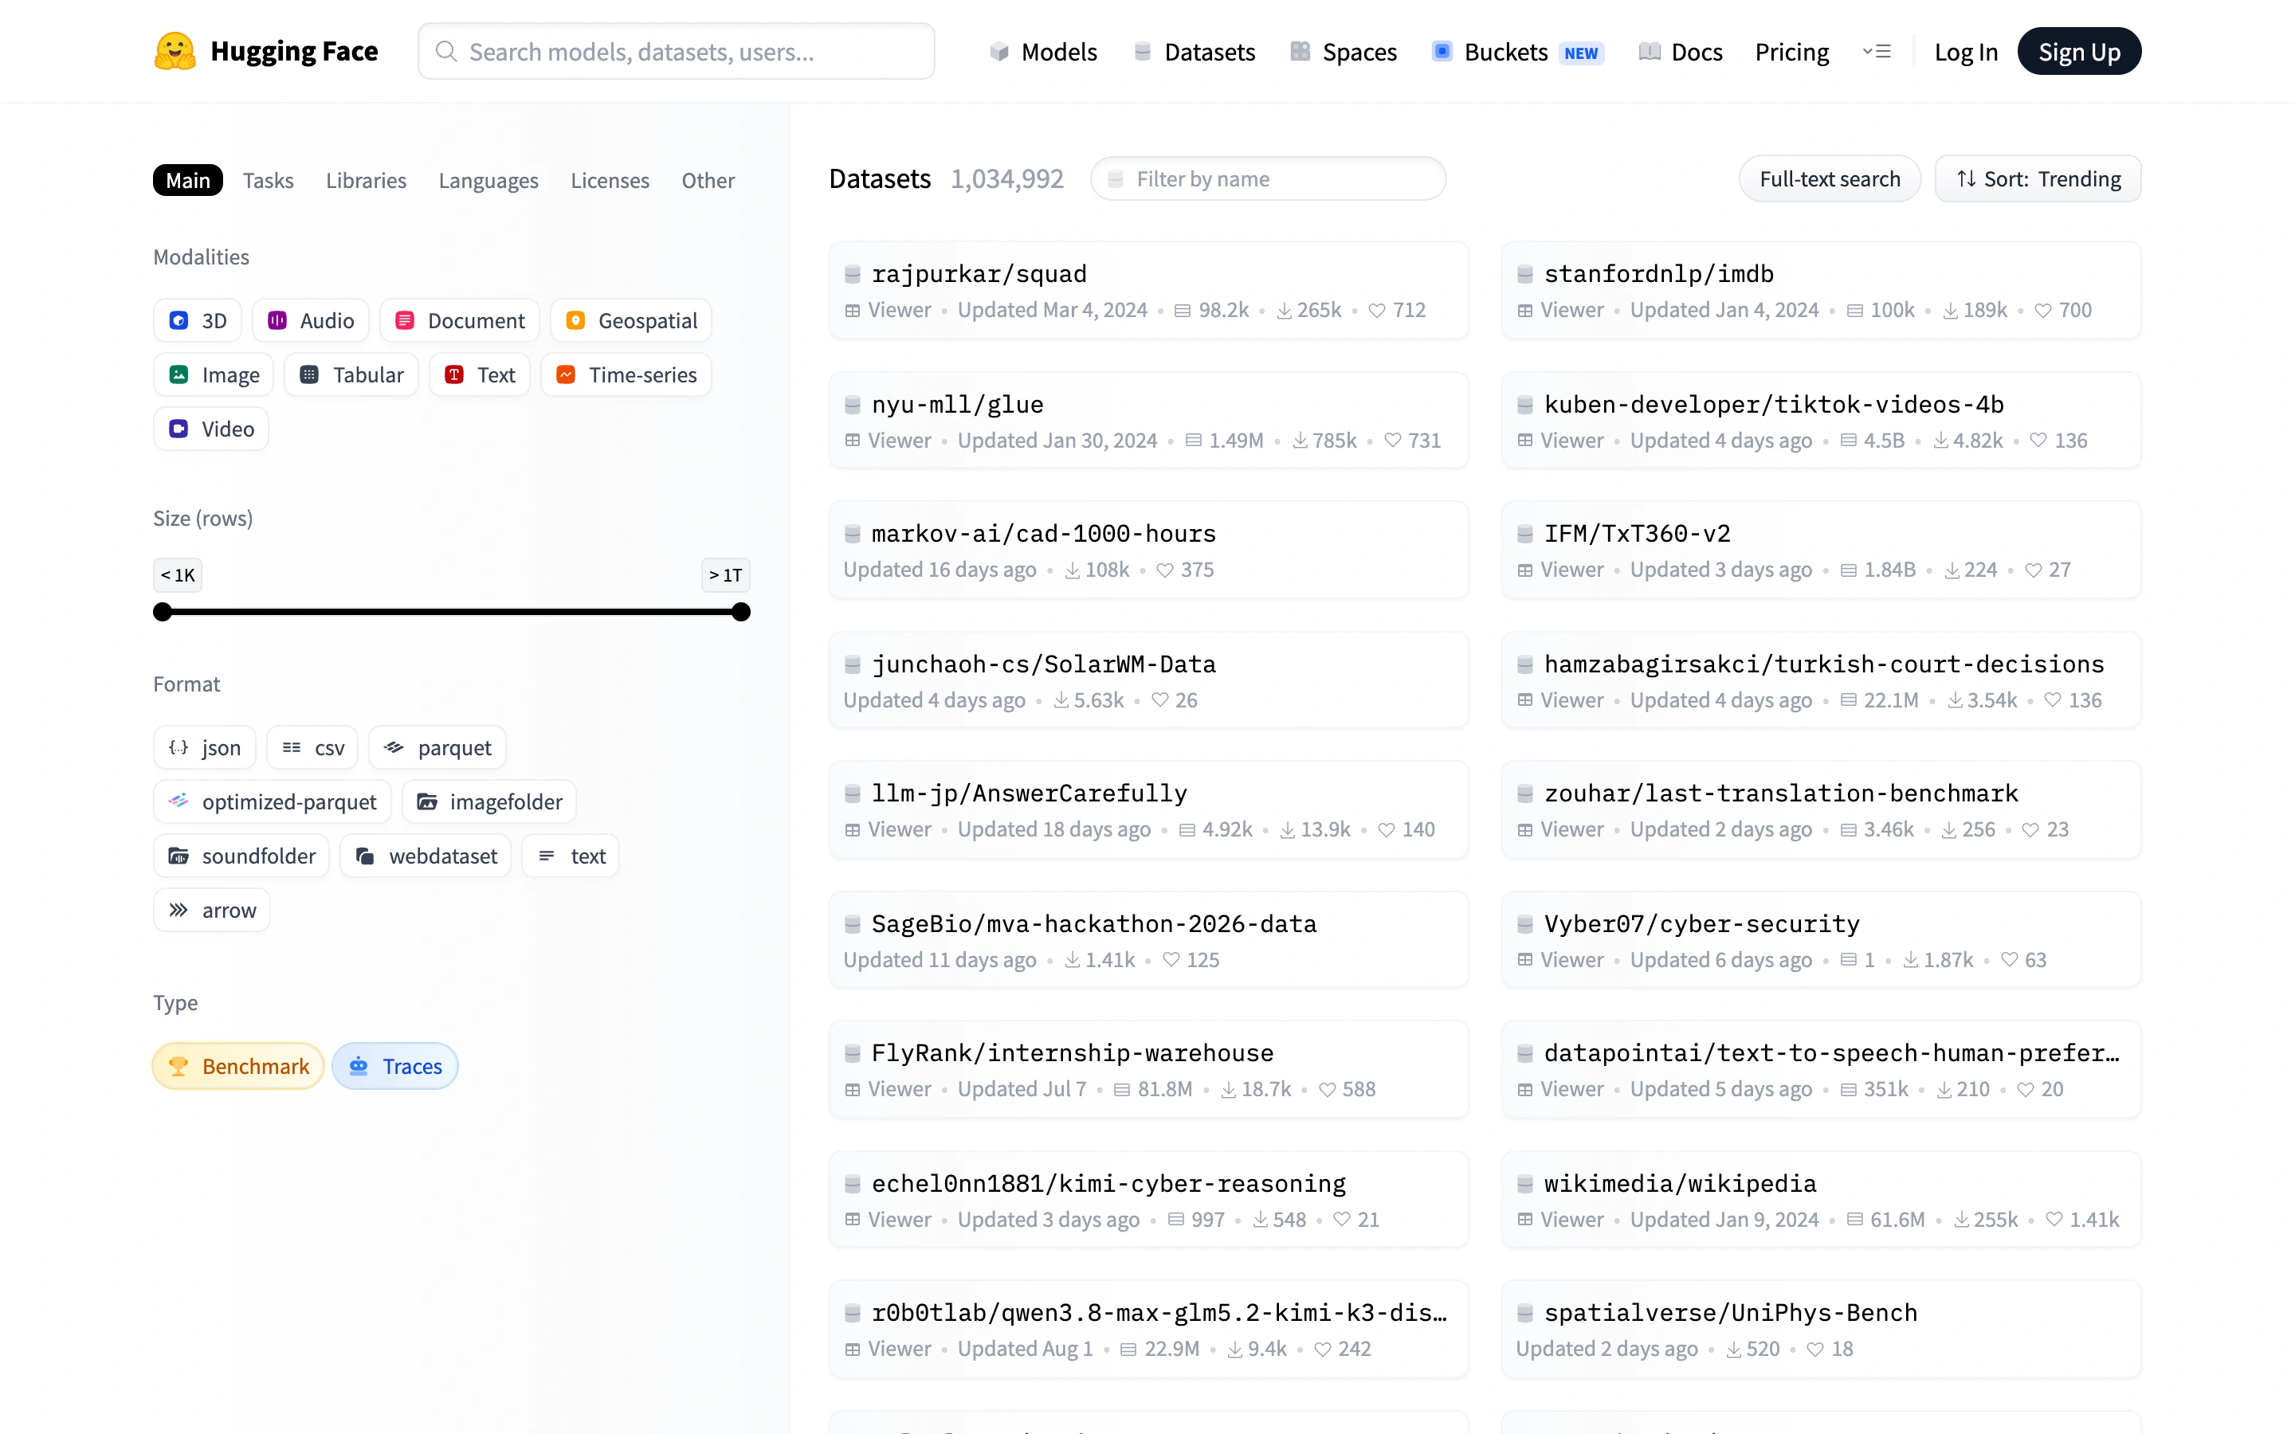Click Viewer icon on llm-jp/AnswerCarefully card
Image resolution: width=2295 pixels, height=1434 pixels.
pos(853,830)
